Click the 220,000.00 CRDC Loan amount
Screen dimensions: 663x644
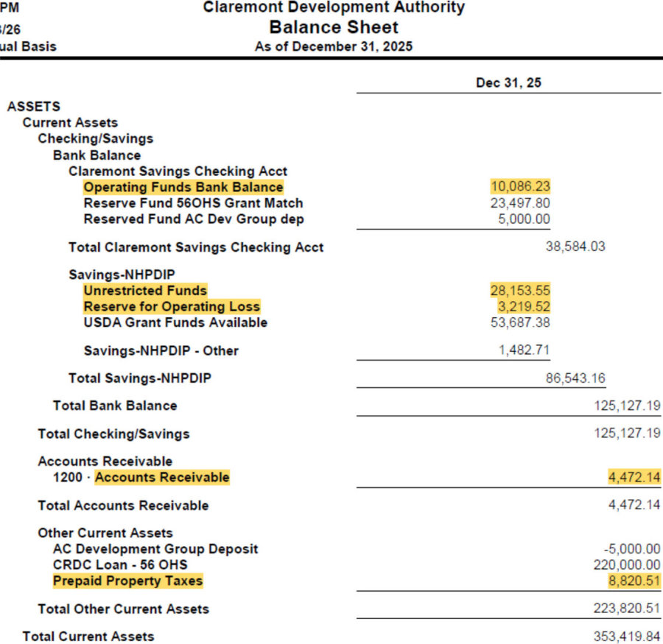[626, 565]
